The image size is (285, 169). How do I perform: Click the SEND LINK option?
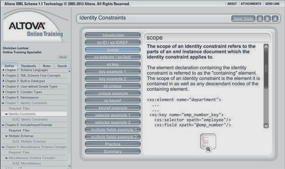coord(272,4)
